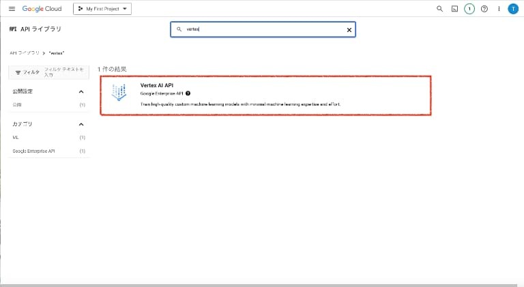Open the hamburger navigation menu

12,9
